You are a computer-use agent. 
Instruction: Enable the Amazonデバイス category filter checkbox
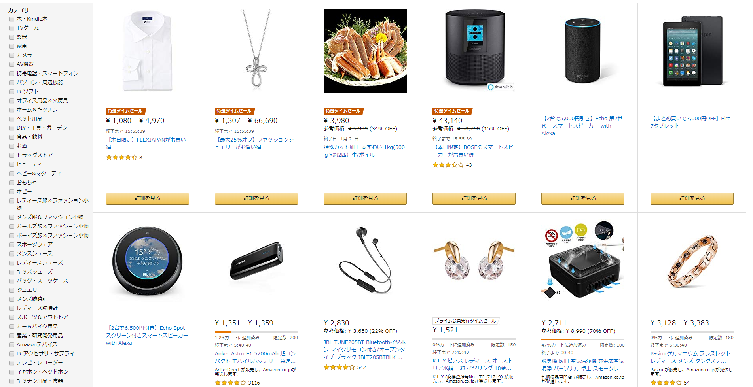point(12,345)
